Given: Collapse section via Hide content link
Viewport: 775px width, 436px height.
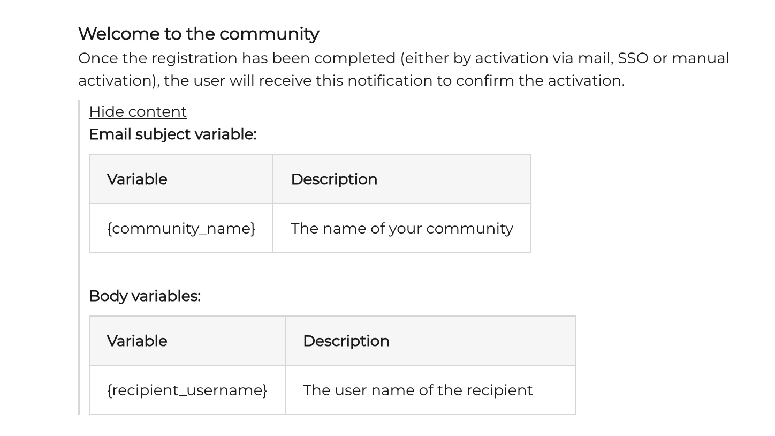Looking at the screenshot, I should 138,111.
